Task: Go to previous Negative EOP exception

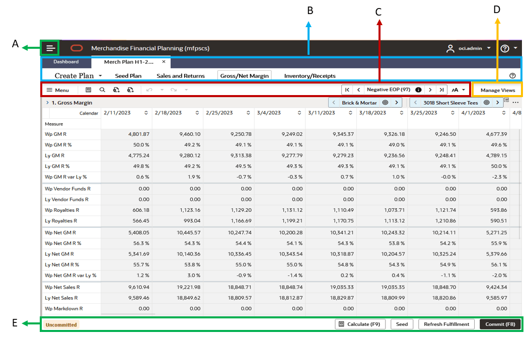Action: [359, 90]
